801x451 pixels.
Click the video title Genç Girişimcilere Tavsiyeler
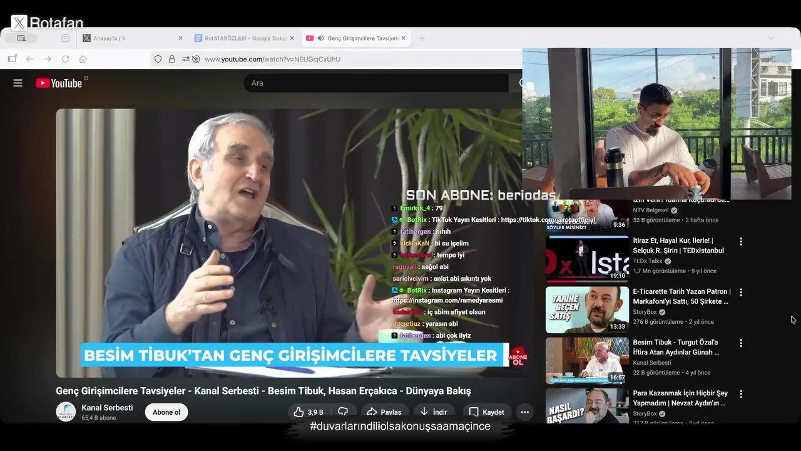pos(263,391)
